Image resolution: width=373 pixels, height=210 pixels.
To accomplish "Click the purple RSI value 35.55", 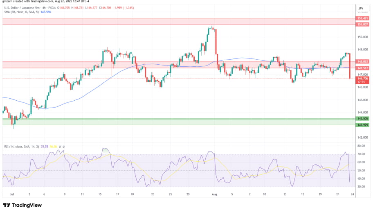I will pos(44,147).
